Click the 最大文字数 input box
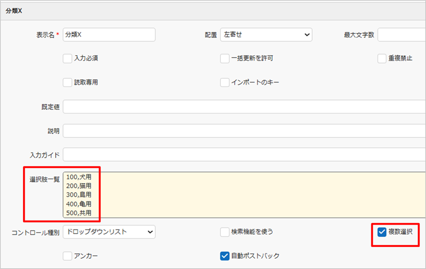 click(401, 35)
